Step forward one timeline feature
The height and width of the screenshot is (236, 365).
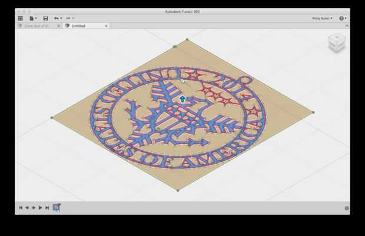click(40, 208)
